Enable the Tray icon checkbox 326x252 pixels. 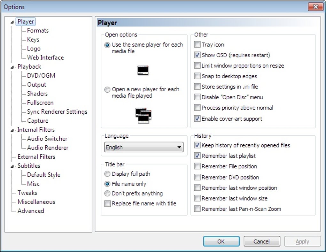coord(198,45)
